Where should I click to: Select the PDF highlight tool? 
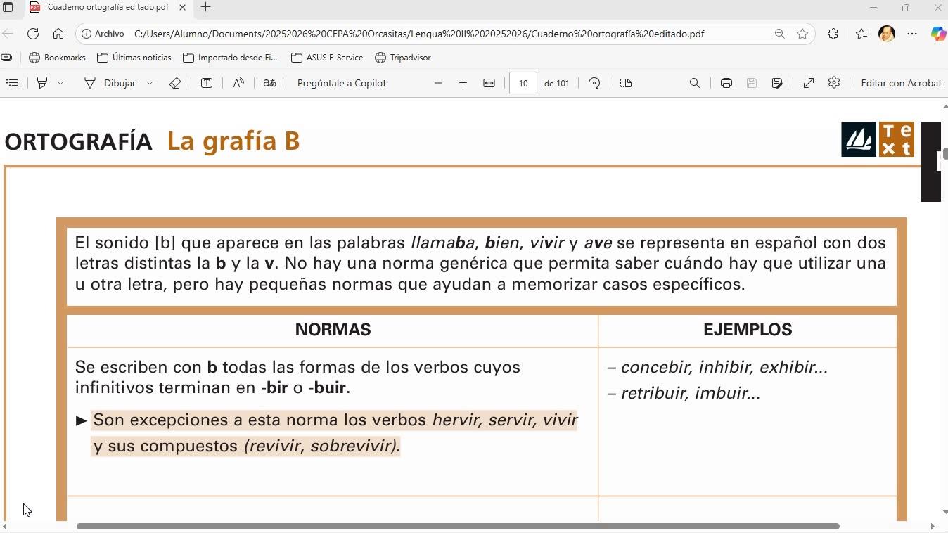pyautogui.click(x=42, y=83)
